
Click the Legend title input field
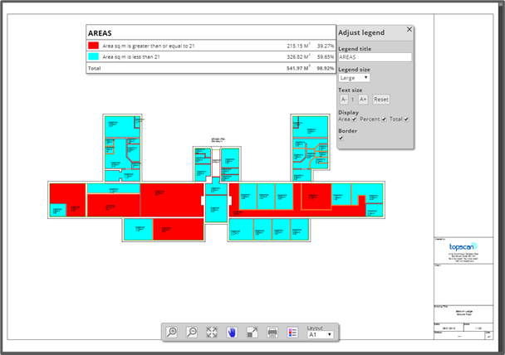click(x=375, y=57)
